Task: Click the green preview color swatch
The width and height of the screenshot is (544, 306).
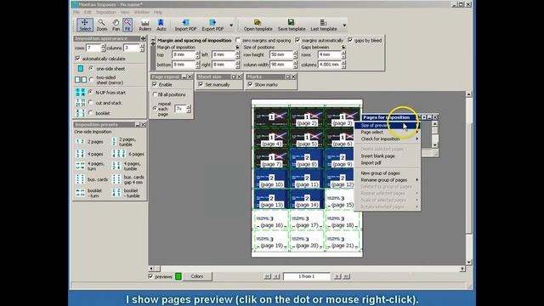Action: click(x=178, y=276)
